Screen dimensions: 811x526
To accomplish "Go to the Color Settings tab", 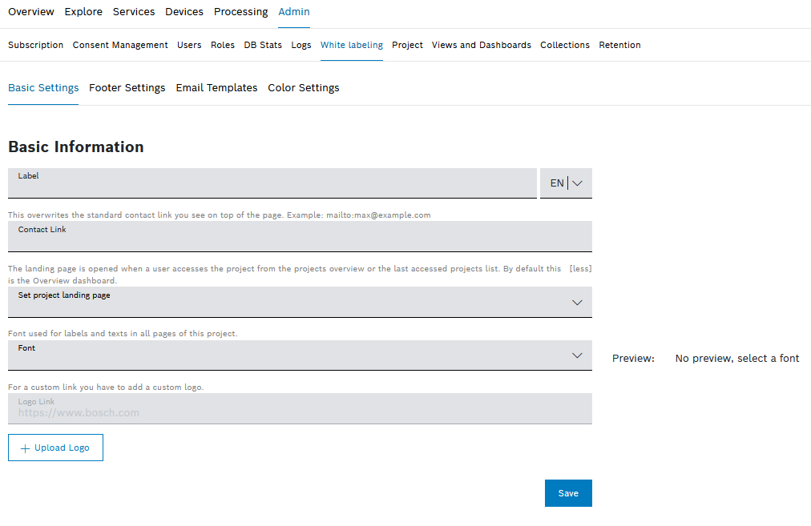I will pos(304,88).
